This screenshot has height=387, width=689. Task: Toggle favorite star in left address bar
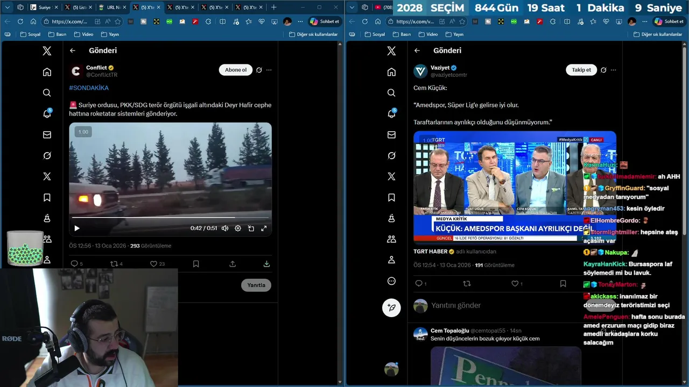pos(118,21)
